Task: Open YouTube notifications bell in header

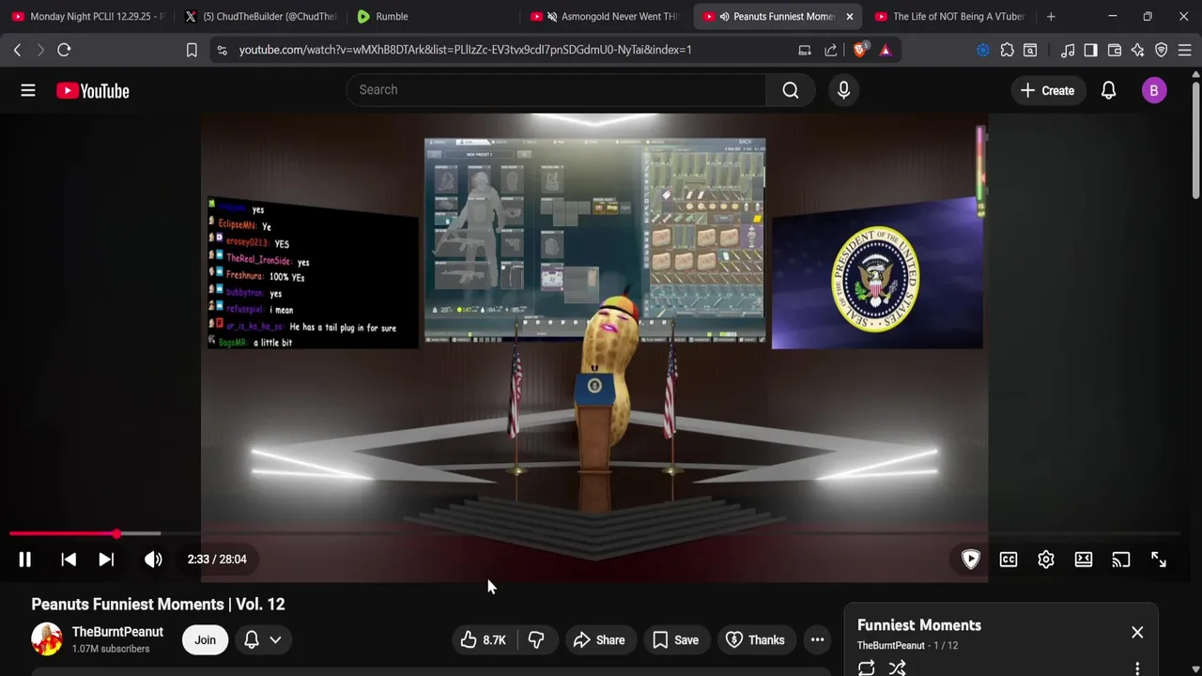Action: 1109,90
